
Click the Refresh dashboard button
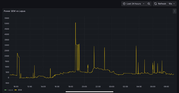[x=160, y=4]
